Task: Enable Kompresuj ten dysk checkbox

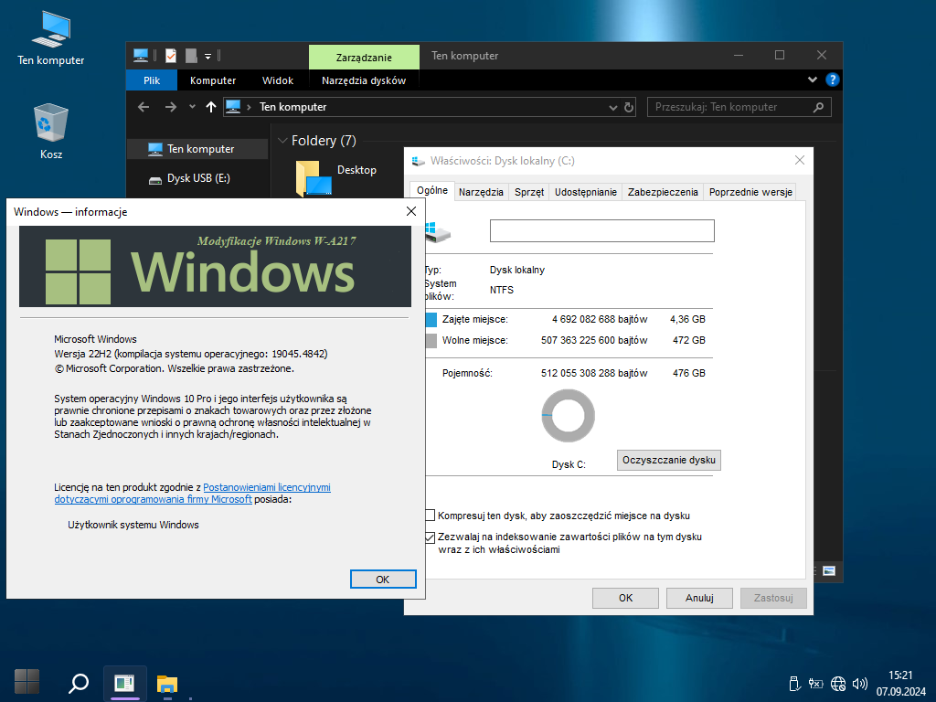Action: (431, 516)
